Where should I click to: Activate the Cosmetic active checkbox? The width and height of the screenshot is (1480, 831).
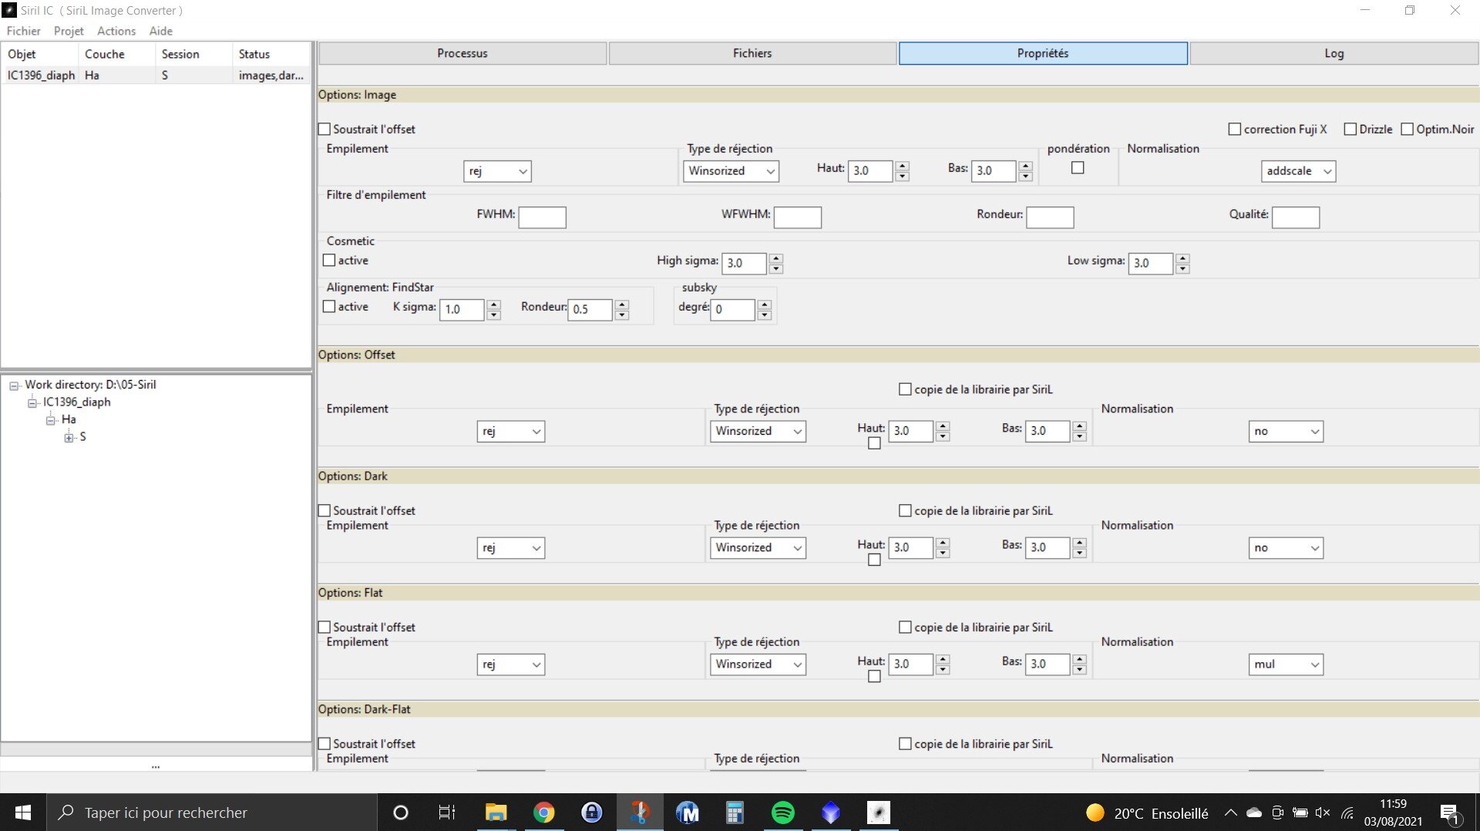click(x=329, y=261)
